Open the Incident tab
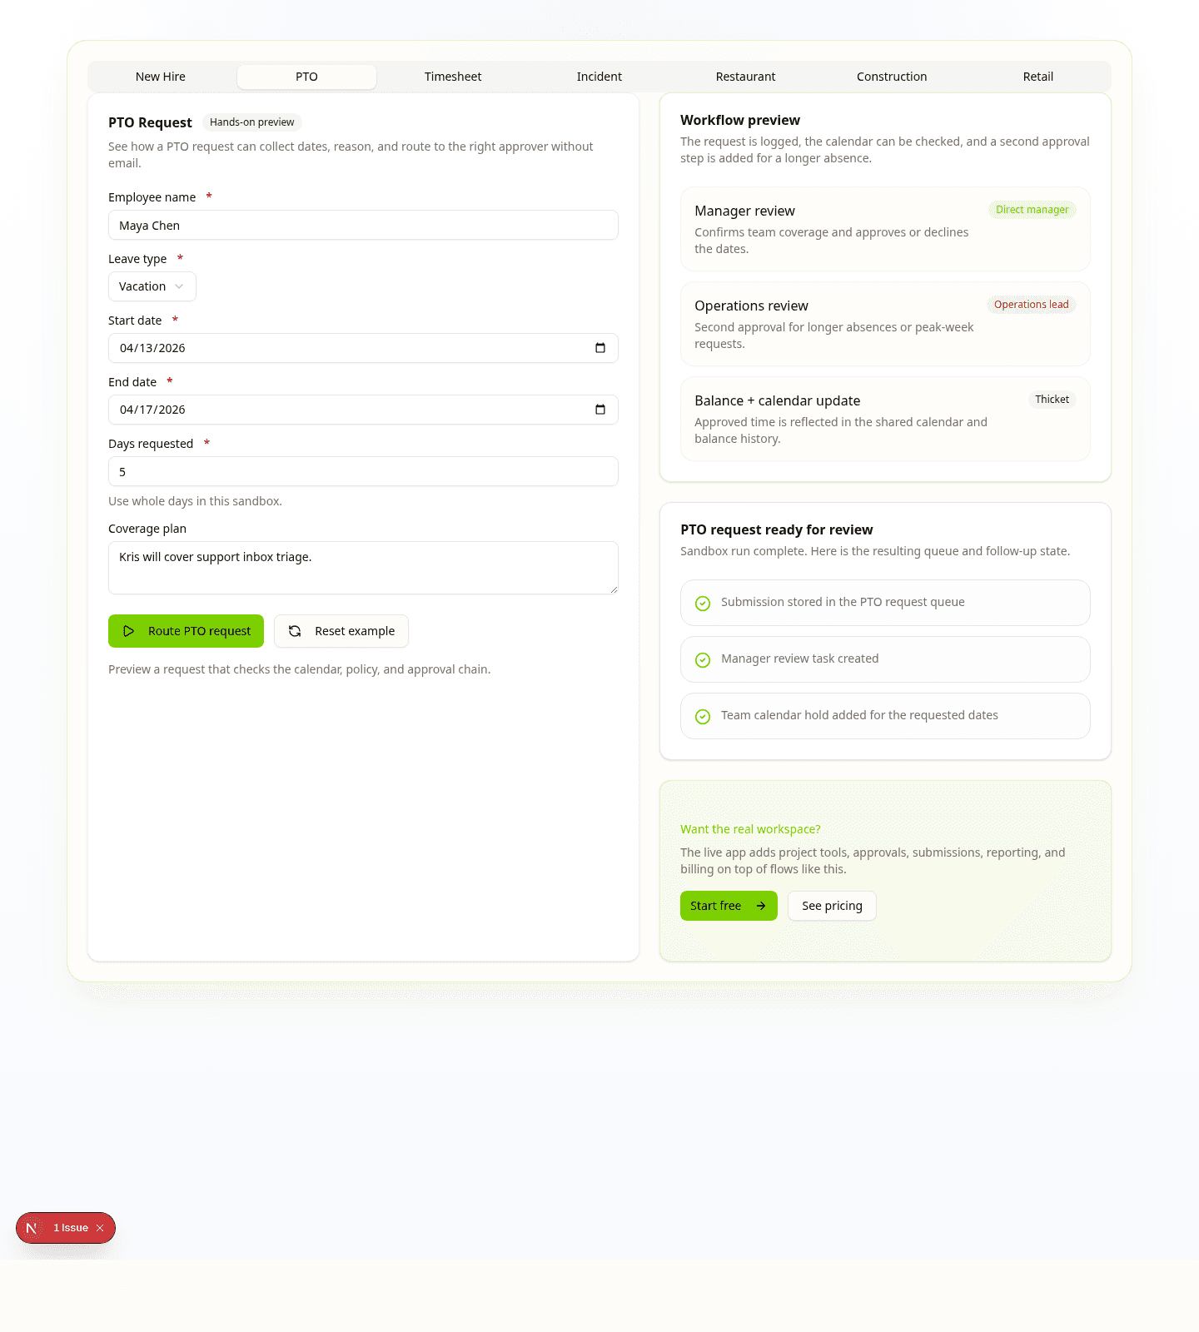 [599, 77]
